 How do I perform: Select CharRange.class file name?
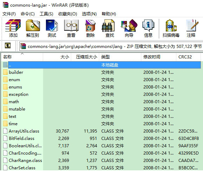pyautogui.click(x=25, y=161)
